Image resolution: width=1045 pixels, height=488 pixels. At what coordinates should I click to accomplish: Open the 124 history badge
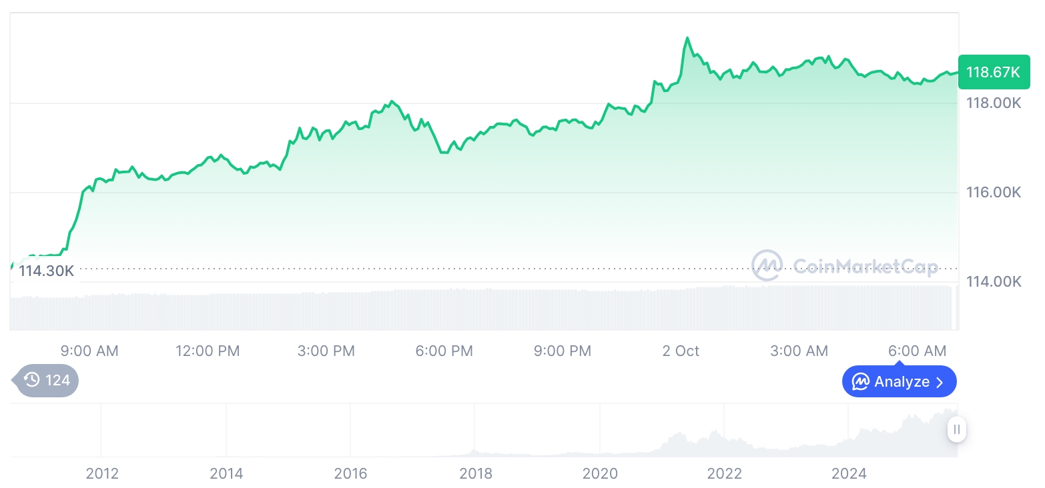(x=47, y=381)
